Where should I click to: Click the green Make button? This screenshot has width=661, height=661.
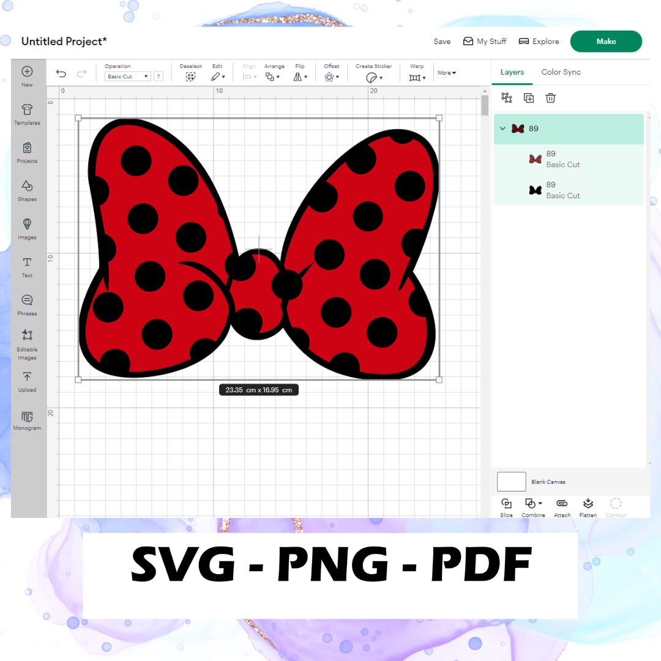[x=606, y=42]
